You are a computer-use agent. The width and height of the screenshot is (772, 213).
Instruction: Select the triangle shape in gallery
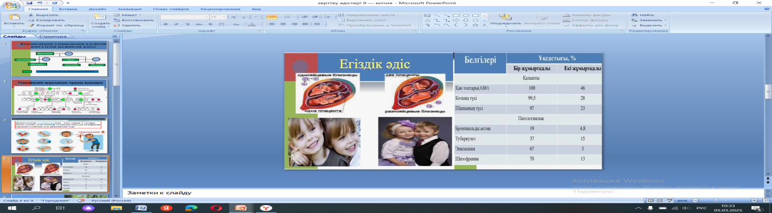pos(427,20)
